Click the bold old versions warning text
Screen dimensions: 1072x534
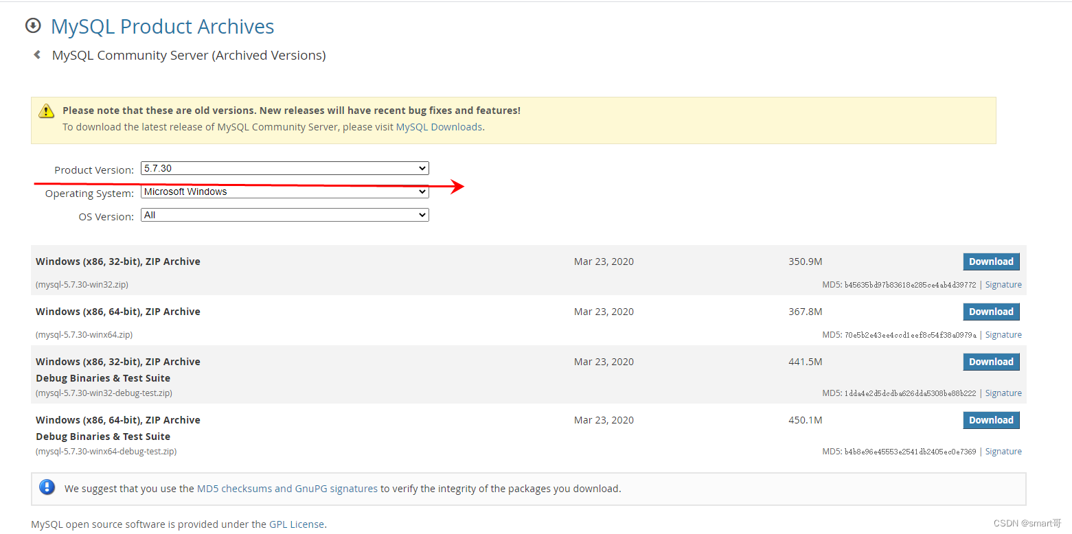tap(291, 111)
